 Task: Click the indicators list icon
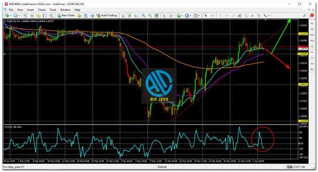(x=178, y=16)
